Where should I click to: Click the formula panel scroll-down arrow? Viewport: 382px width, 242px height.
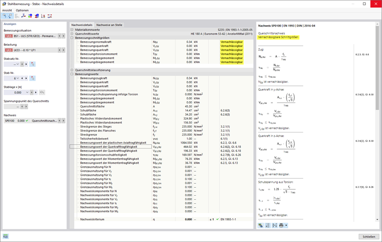(377, 219)
